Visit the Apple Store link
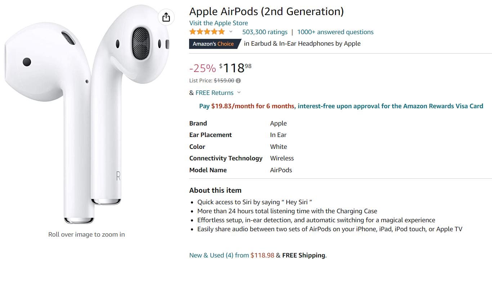Image resolution: width=492 pixels, height=283 pixels. pyautogui.click(x=219, y=23)
